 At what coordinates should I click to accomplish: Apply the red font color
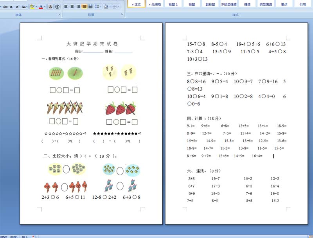coord(41,7)
